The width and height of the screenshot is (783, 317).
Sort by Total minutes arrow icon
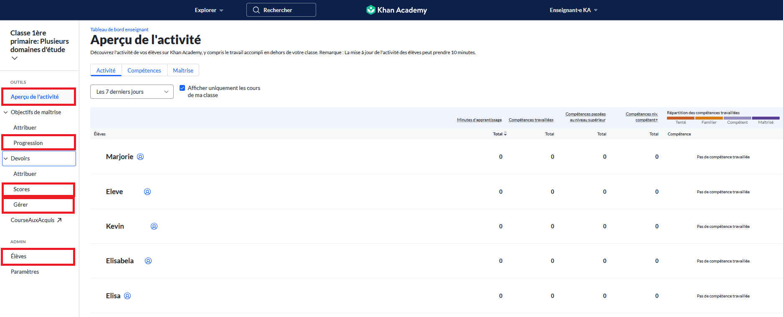click(505, 134)
